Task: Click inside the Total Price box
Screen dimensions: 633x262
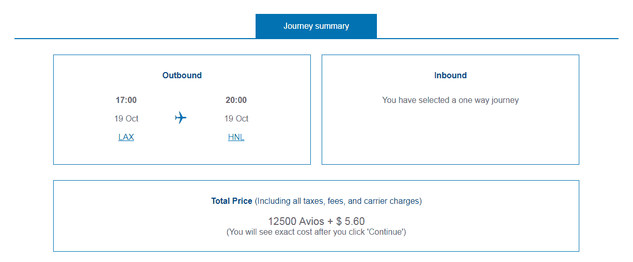Action: click(x=316, y=216)
